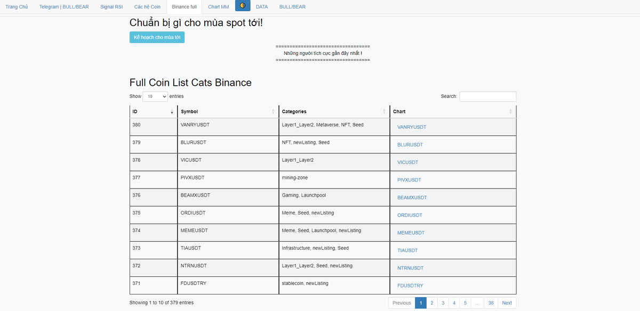Click categories cell 'stablecoin, newListing'
The height and width of the screenshot is (311, 640).
[334, 285]
